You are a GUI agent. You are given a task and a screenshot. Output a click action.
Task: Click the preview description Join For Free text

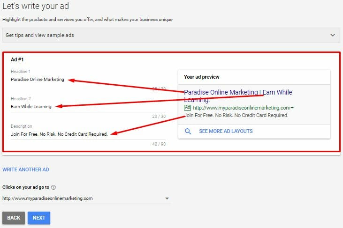(x=236, y=115)
